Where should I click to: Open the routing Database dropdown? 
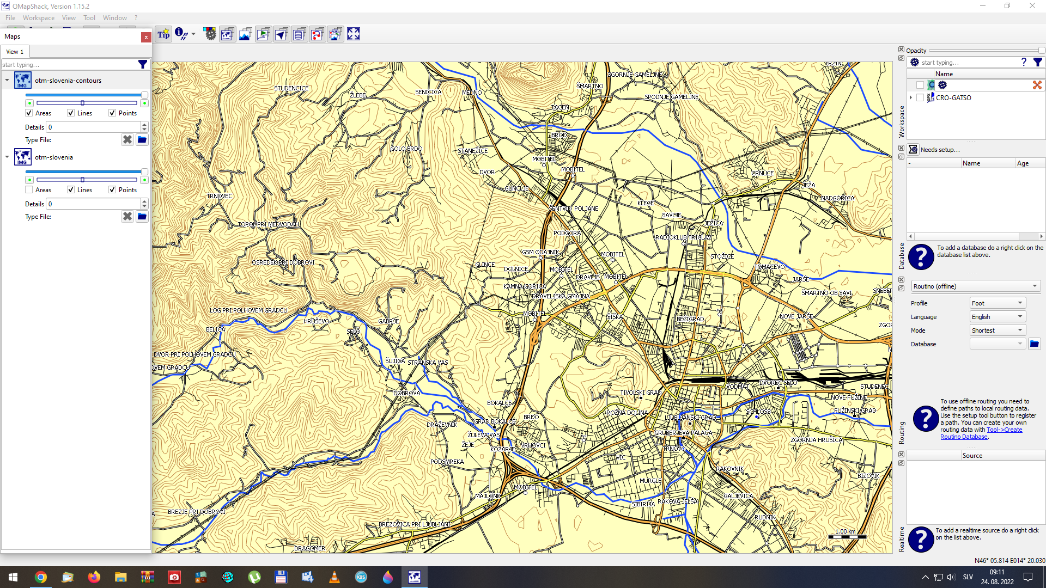[x=998, y=344]
